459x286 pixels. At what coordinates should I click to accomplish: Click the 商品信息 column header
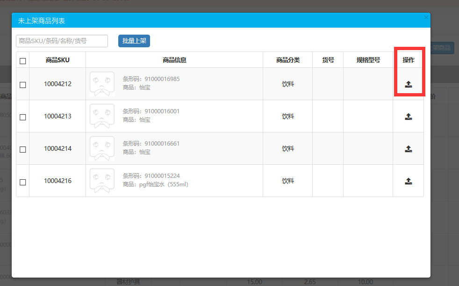pyautogui.click(x=174, y=60)
